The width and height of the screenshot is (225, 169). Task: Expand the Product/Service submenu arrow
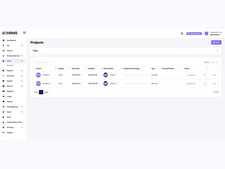tap(22, 56)
